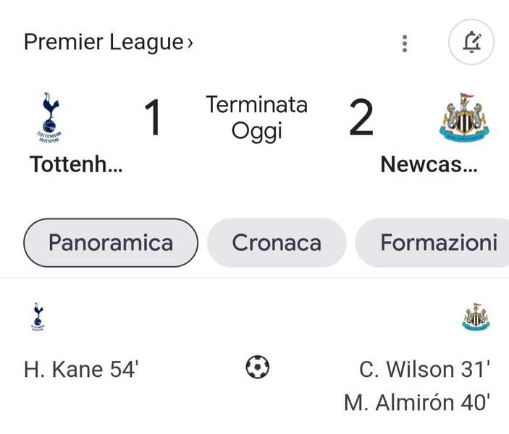Click the large Tottenham Hotspur crest

(49, 116)
